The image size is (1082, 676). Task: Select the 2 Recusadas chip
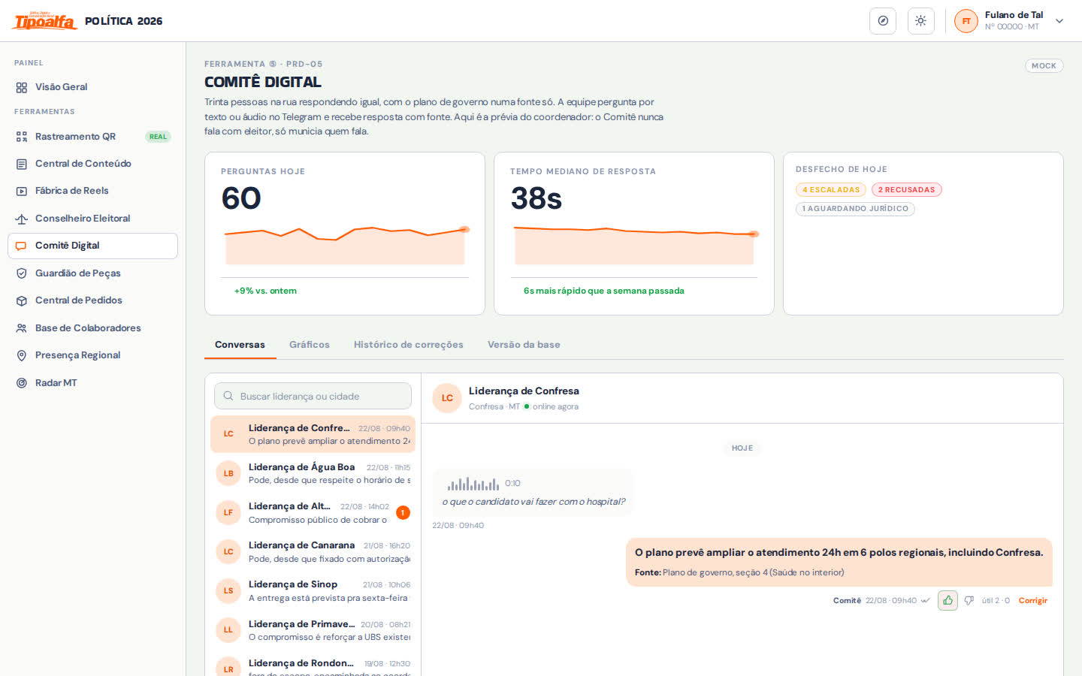tap(907, 190)
